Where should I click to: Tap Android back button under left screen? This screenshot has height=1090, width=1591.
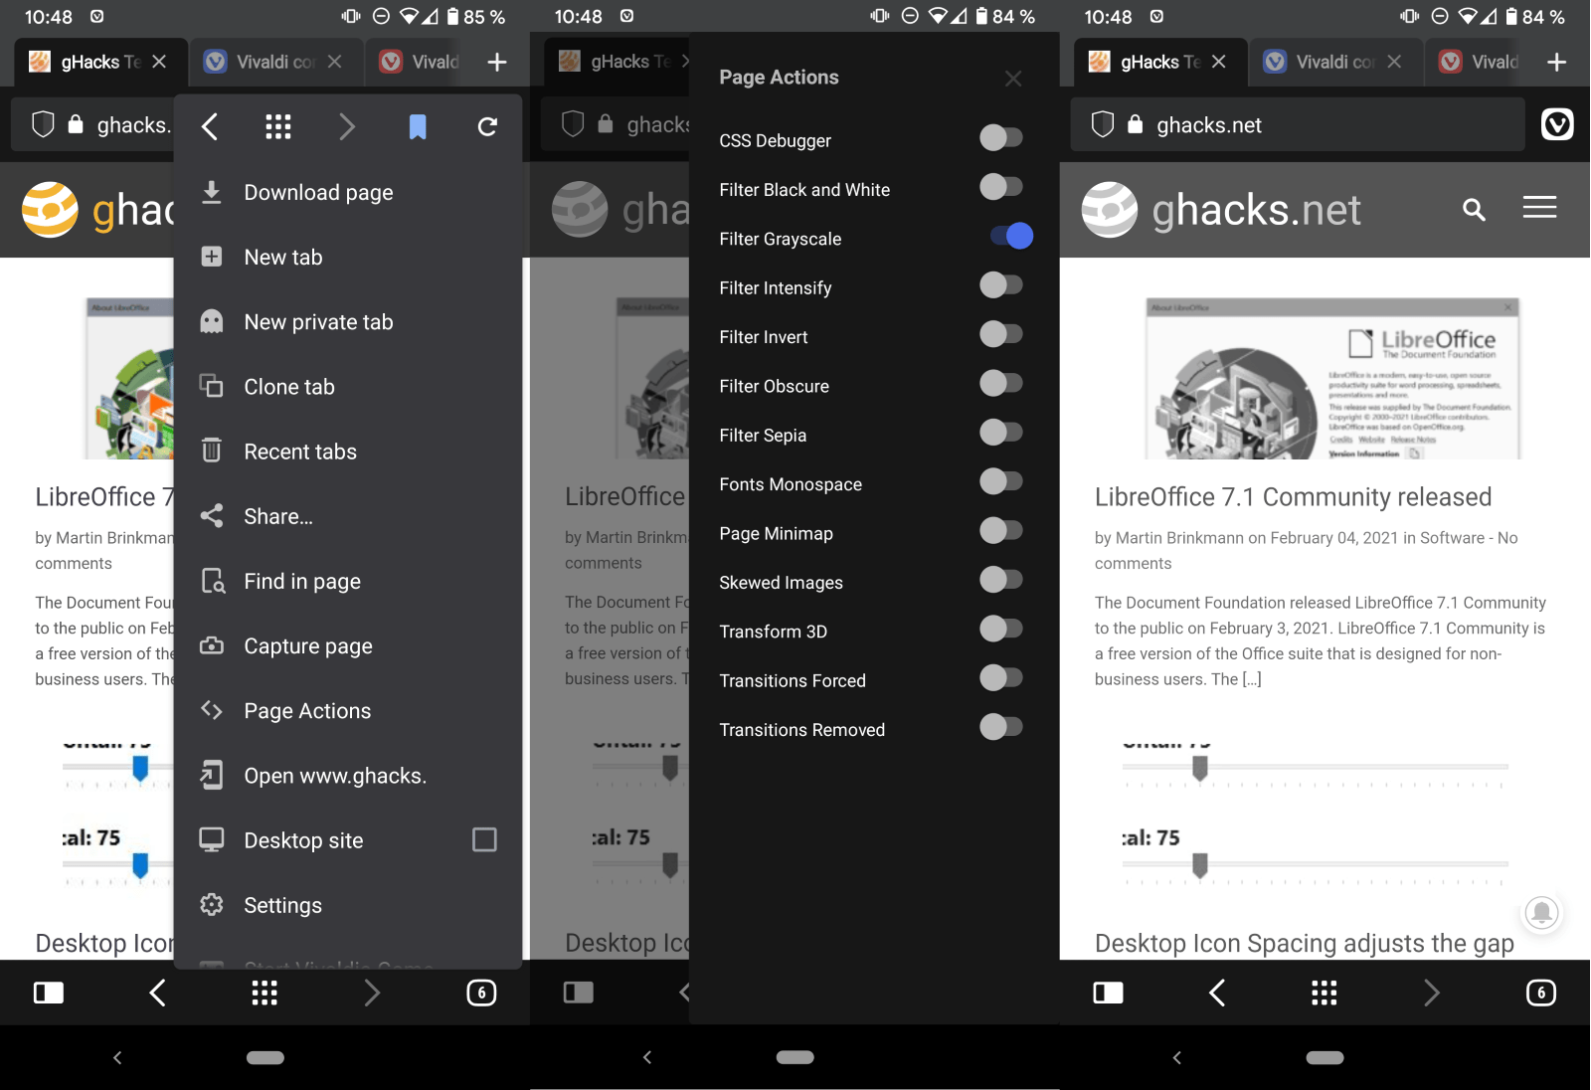point(117,1057)
